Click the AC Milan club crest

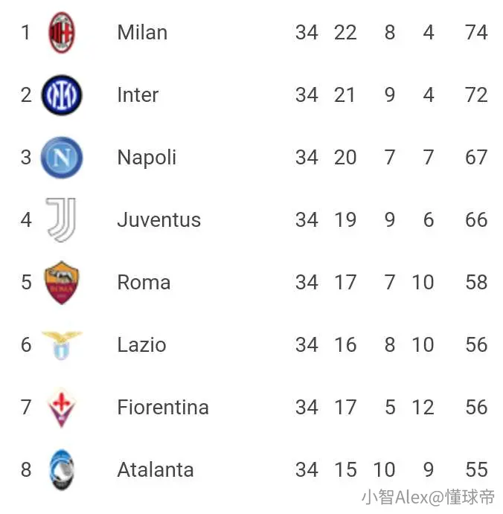point(62,33)
